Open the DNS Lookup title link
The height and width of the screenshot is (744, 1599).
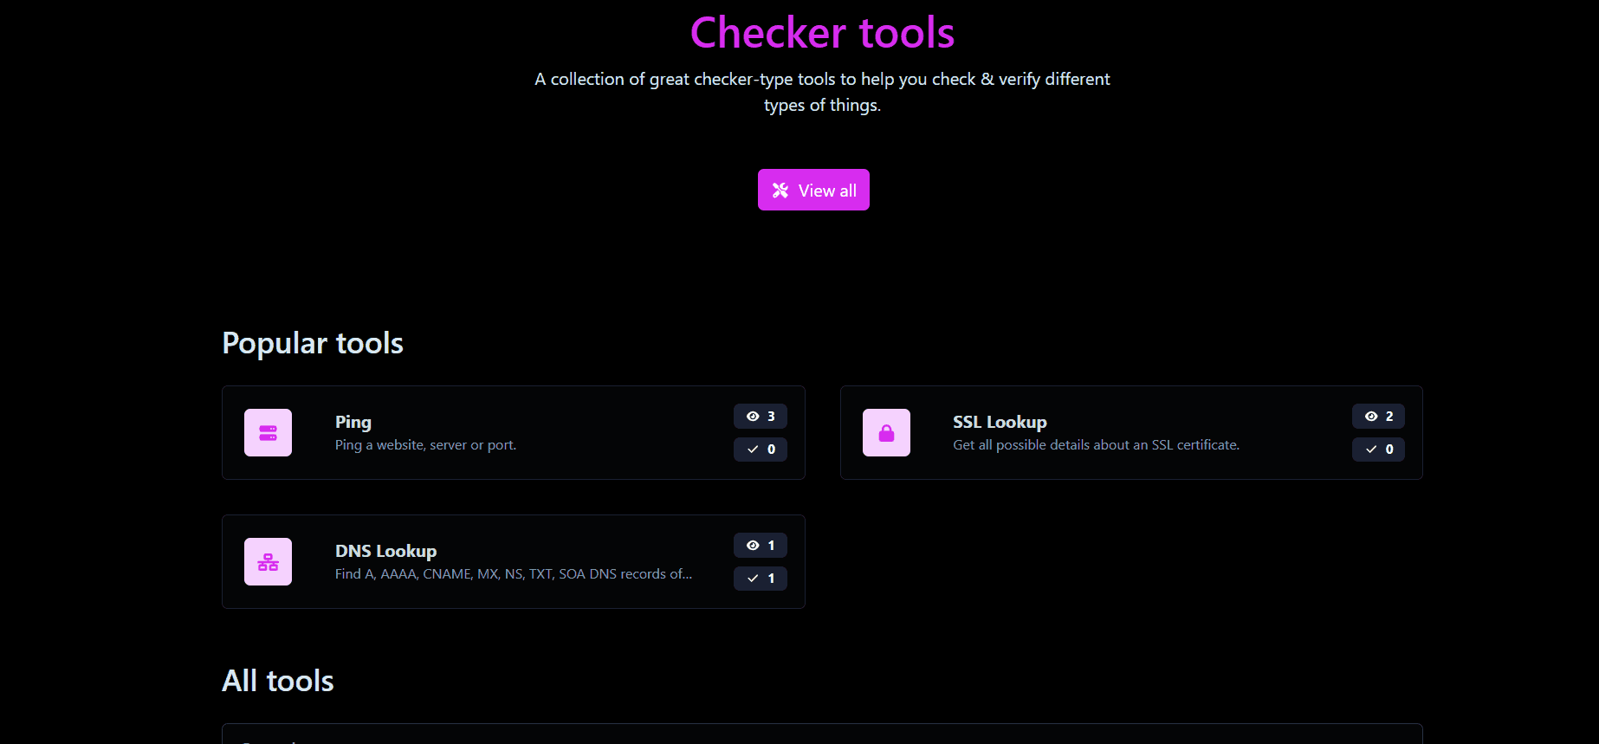pos(385,551)
